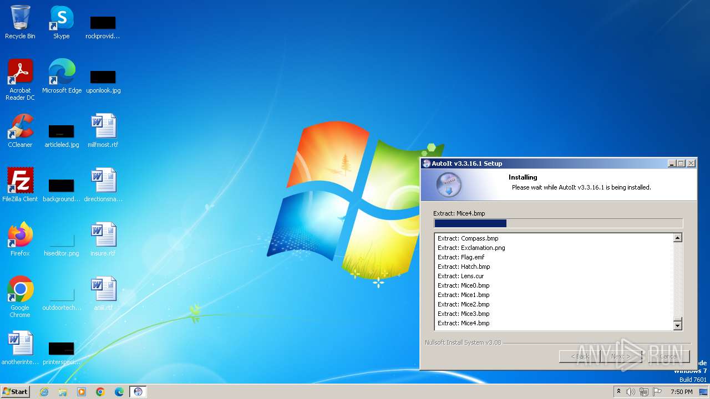Open Edge from the taskbar
Screen dimensions: 710x399
pos(119,392)
